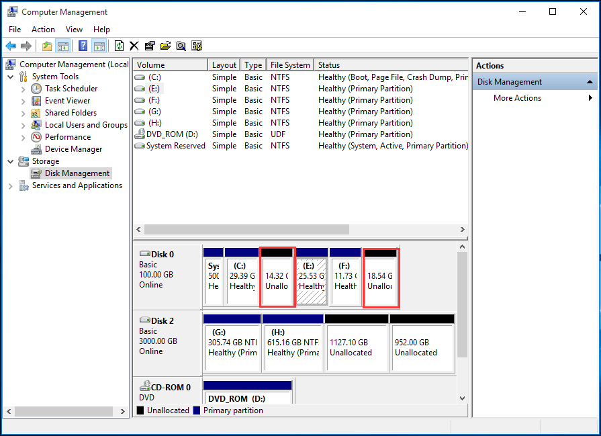Select the Disk Management drive icon
Screen dimensions: 601x436
coord(36,173)
